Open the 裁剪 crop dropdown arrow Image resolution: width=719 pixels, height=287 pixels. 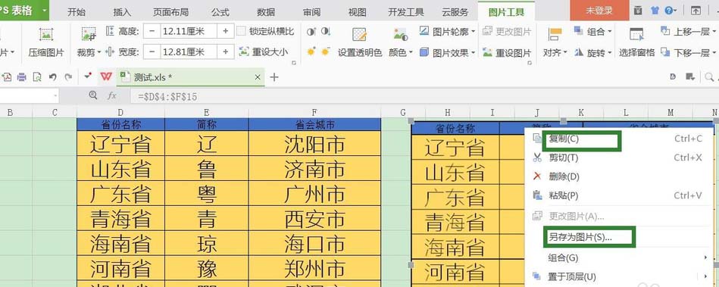[98, 53]
